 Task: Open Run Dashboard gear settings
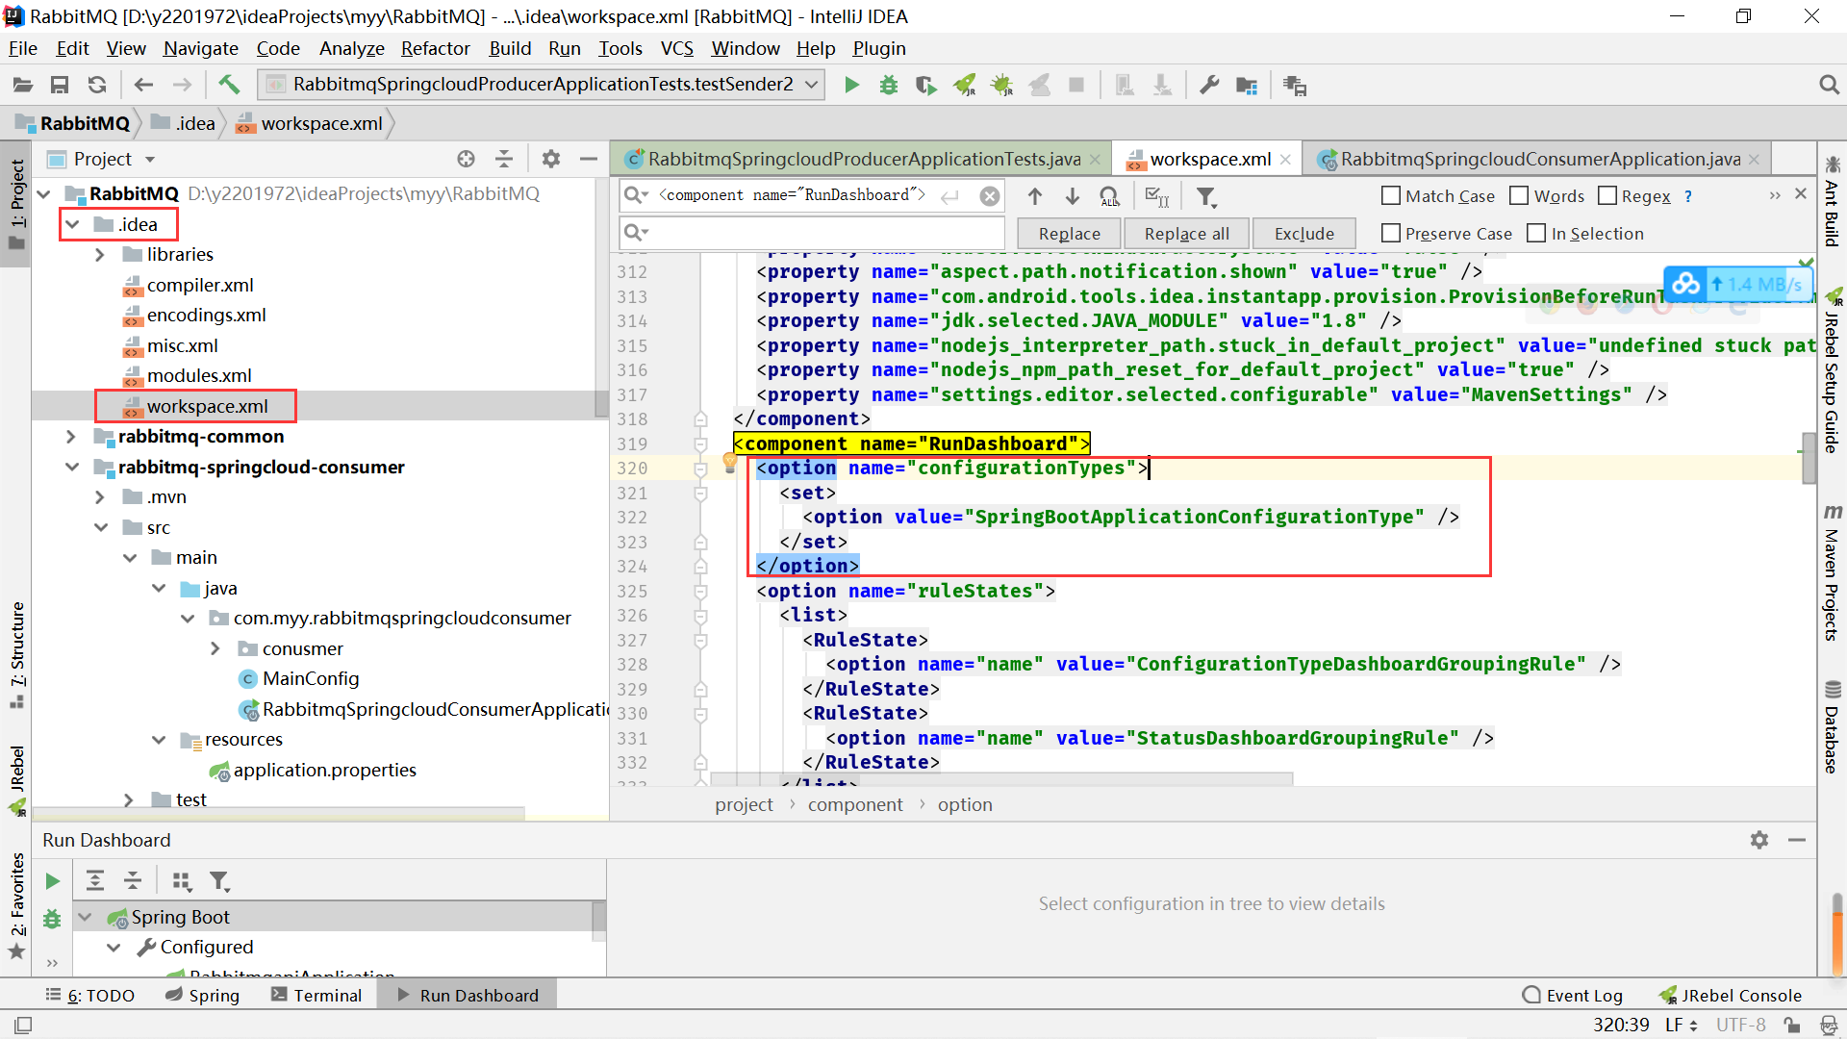1759,840
